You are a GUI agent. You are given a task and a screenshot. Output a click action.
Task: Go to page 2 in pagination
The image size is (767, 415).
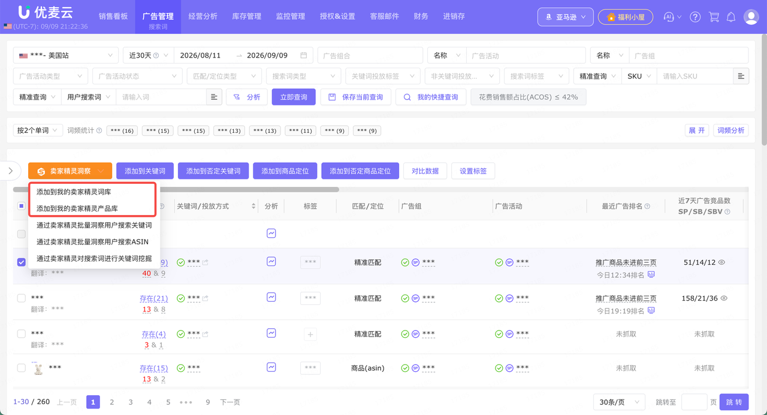click(x=111, y=402)
